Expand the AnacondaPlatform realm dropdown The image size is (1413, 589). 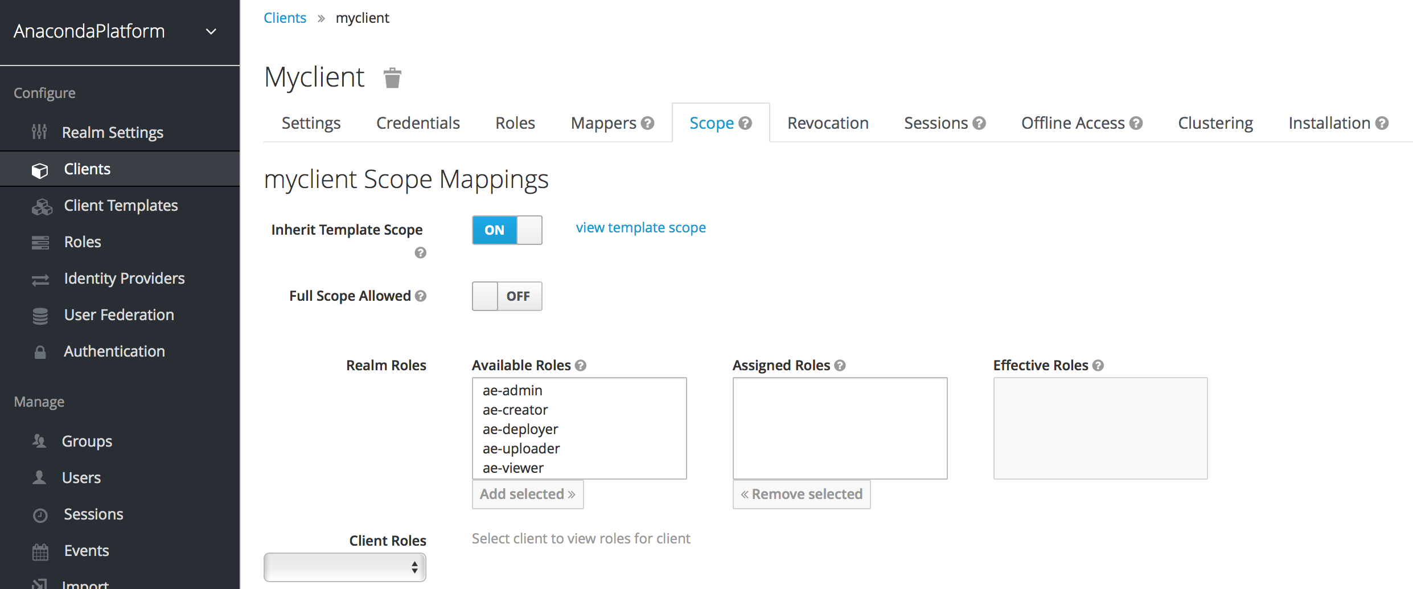pos(211,32)
